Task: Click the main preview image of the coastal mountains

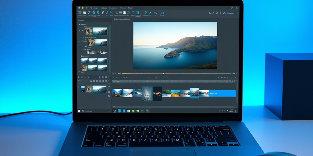Action: 175,46
